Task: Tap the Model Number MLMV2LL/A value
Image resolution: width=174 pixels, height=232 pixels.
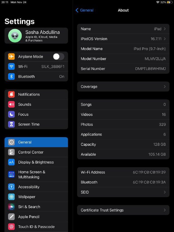Action: pos(155,59)
